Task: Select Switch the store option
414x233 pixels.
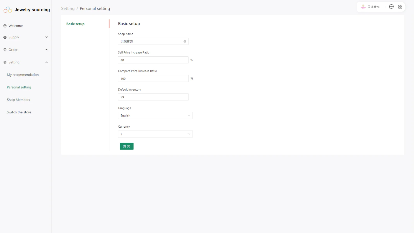Action: click(19, 112)
